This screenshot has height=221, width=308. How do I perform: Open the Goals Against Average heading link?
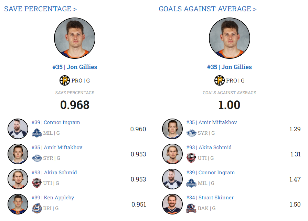point(208,9)
